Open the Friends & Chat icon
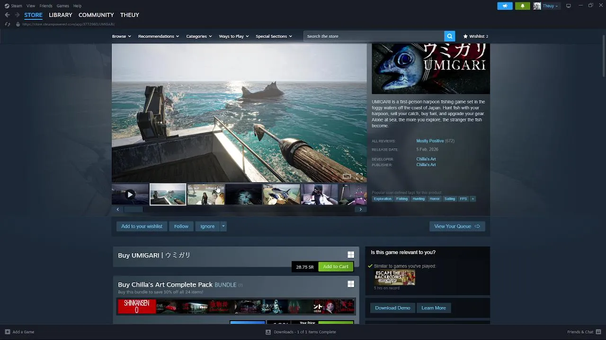606x340 pixels. tap(598, 332)
